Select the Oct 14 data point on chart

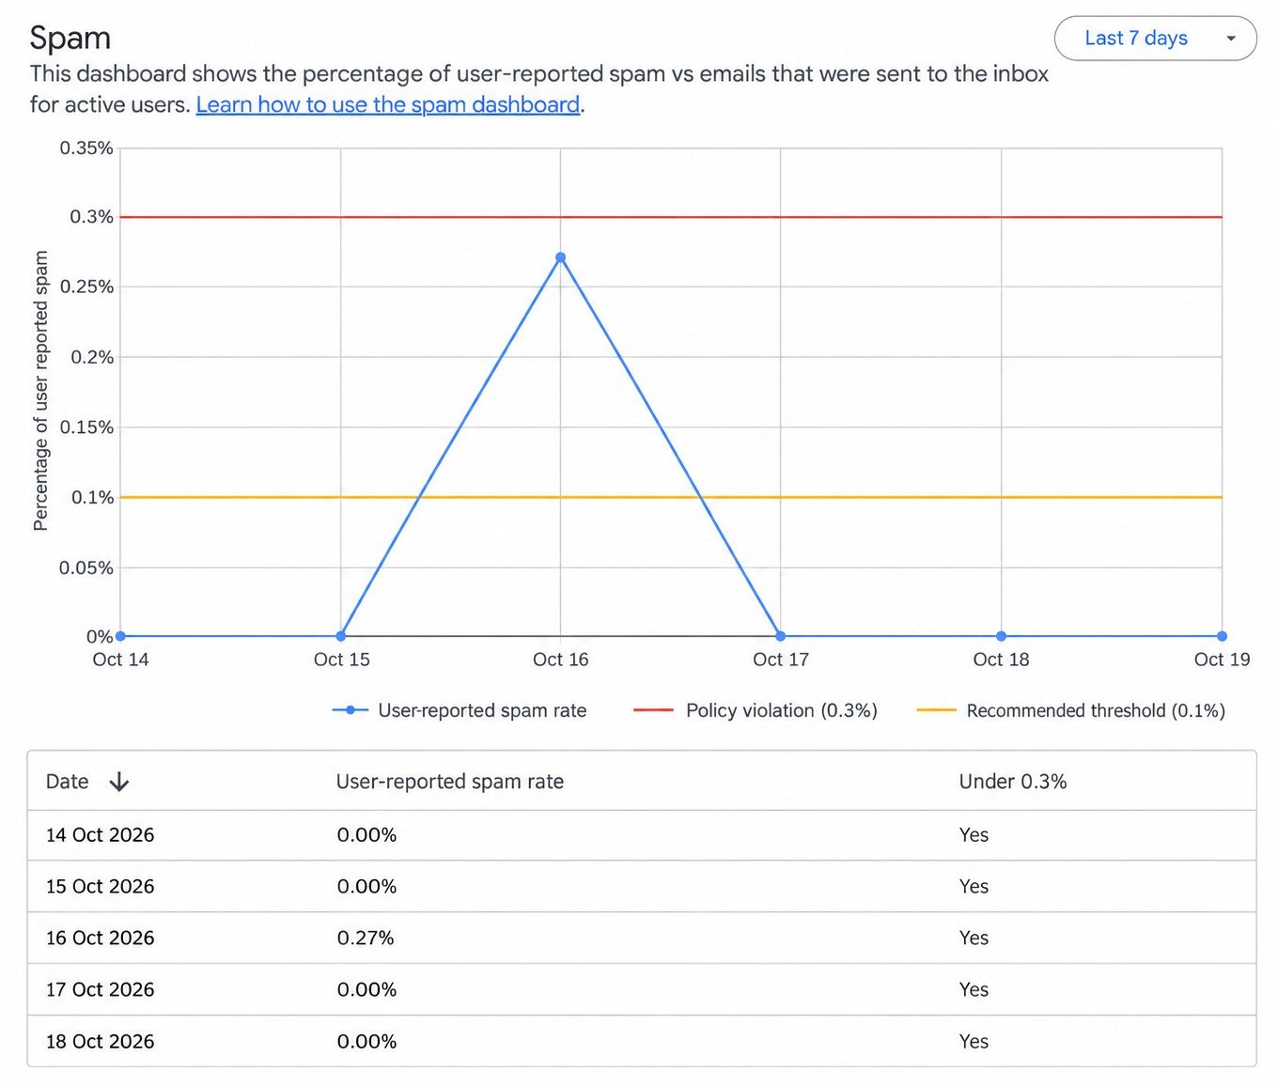coord(120,636)
